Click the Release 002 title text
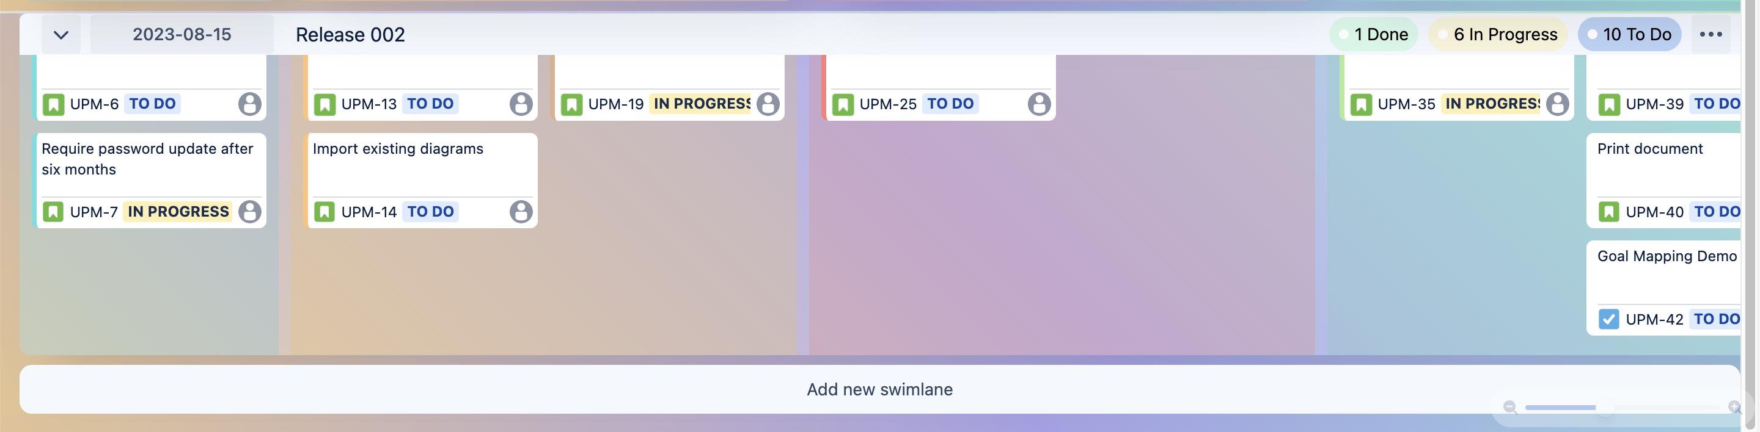Viewport: 1760px width, 432px height. pyautogui.click(x=350, y=35)
